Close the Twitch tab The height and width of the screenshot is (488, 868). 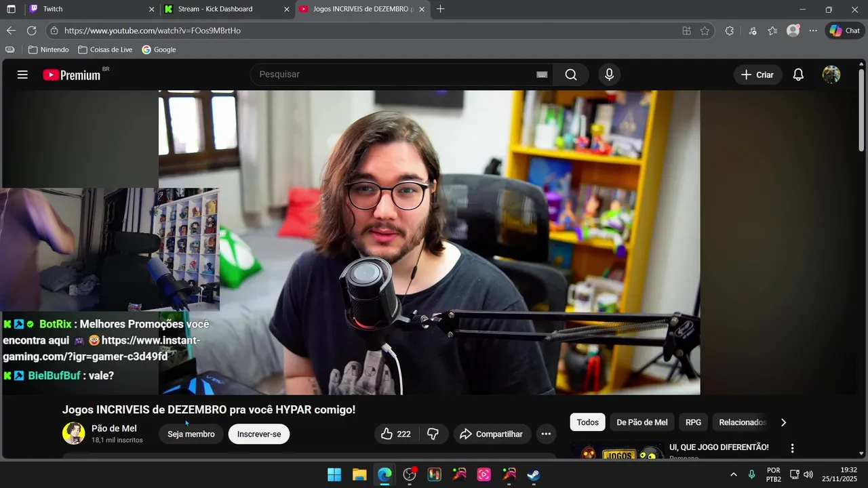151,9
